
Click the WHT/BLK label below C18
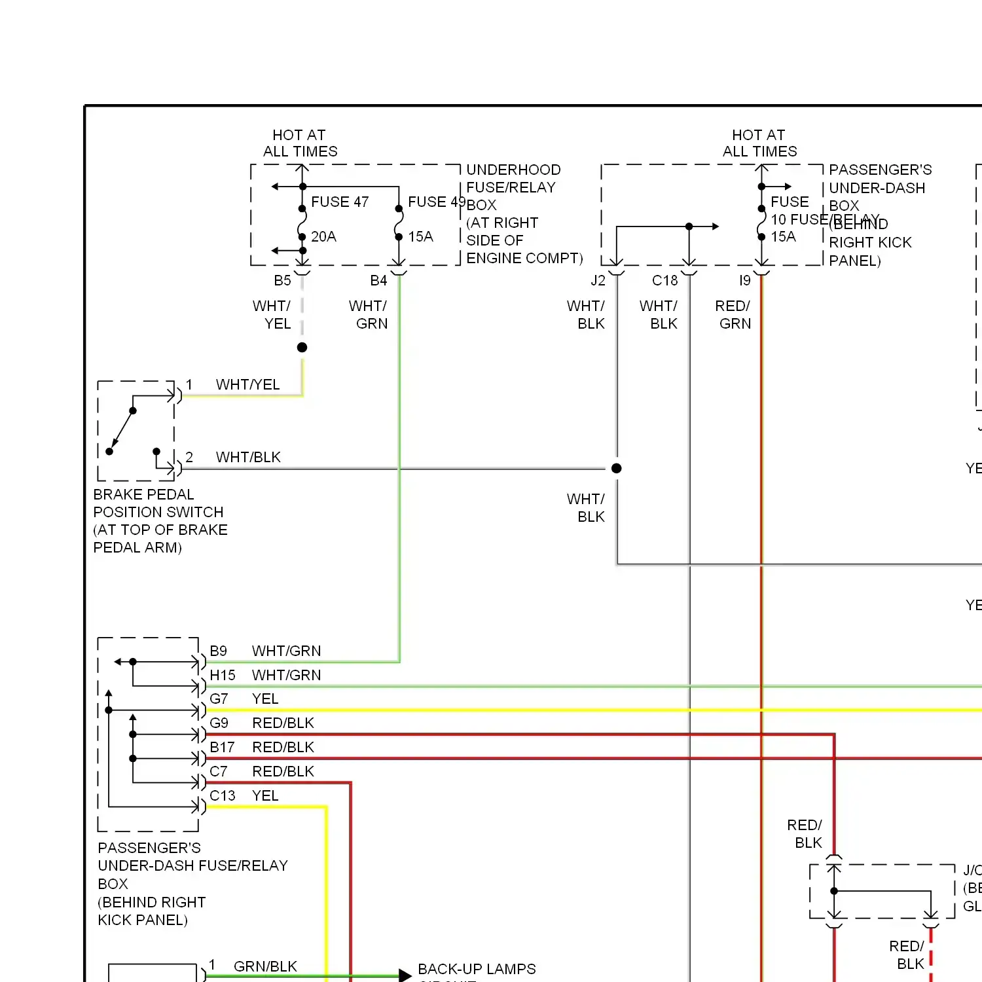[659, 314]
